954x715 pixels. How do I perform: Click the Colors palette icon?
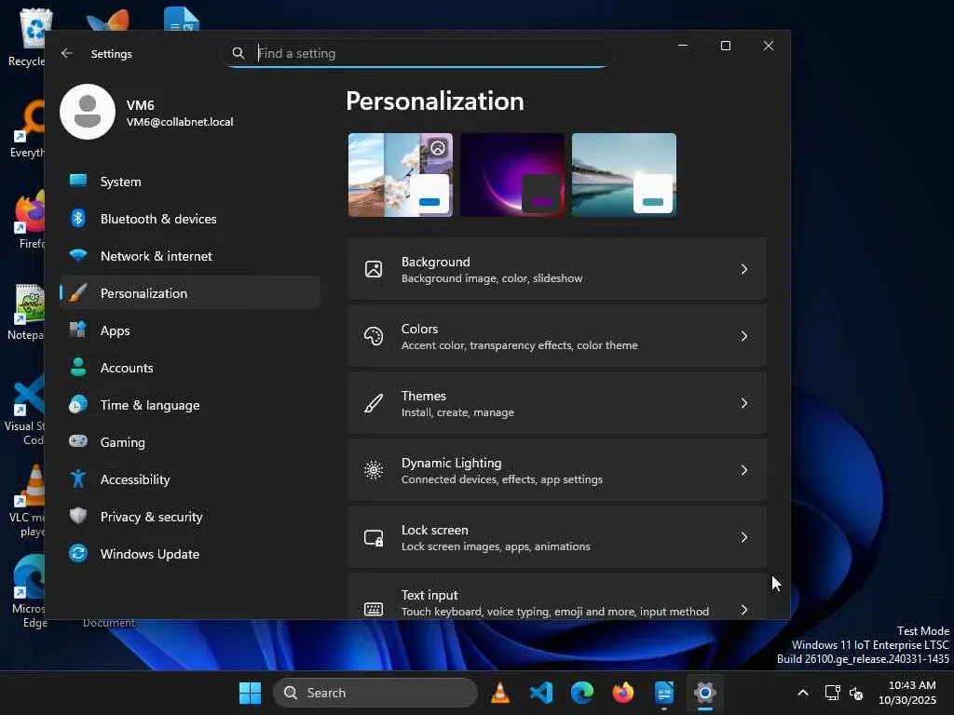[374, 336]
